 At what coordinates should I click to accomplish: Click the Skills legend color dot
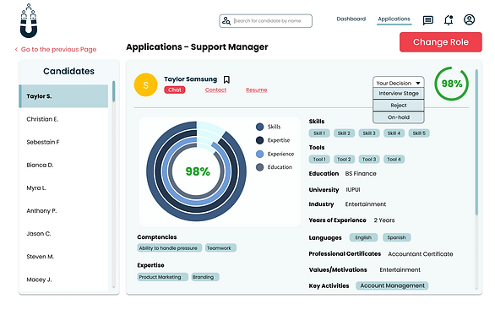(260, 127)
